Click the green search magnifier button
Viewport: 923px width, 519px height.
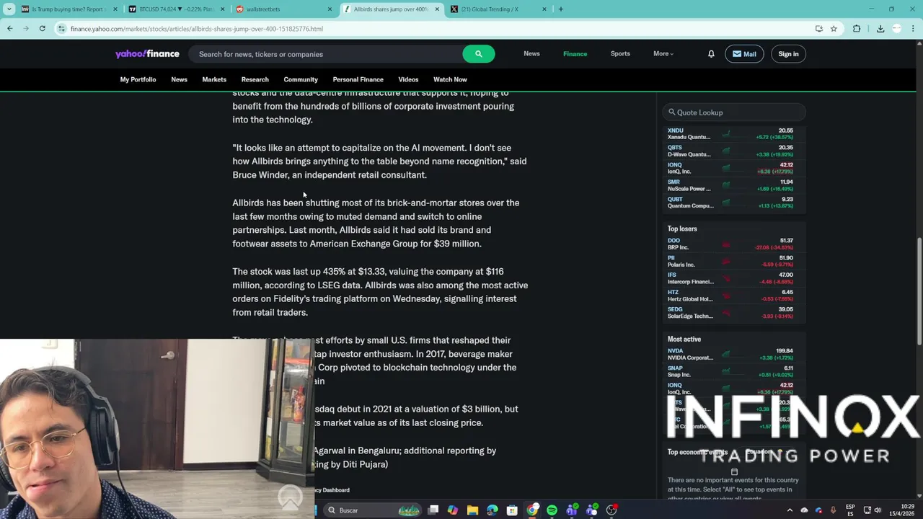[x=478, y=54]
